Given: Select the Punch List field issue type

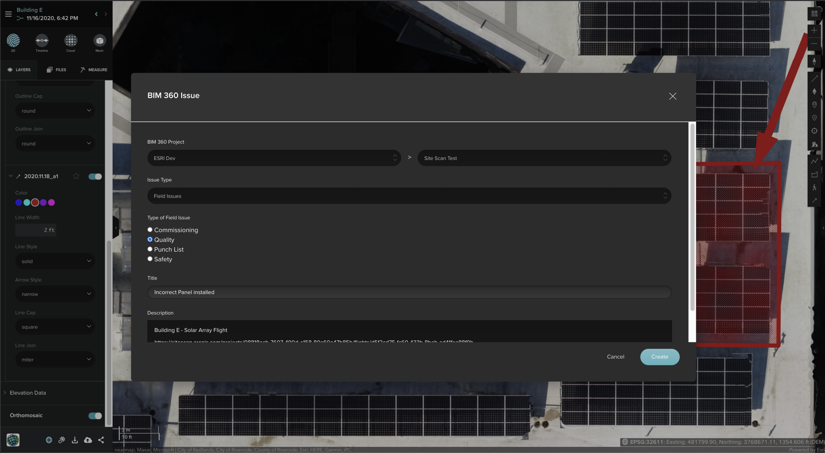Looking at the screenshot, I should (x=150, y=249).
